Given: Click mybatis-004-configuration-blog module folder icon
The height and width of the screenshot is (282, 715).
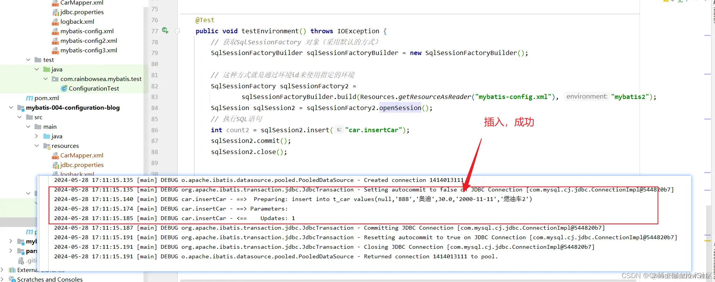Looking at the screenshot, I should click(x=21, y=108).
